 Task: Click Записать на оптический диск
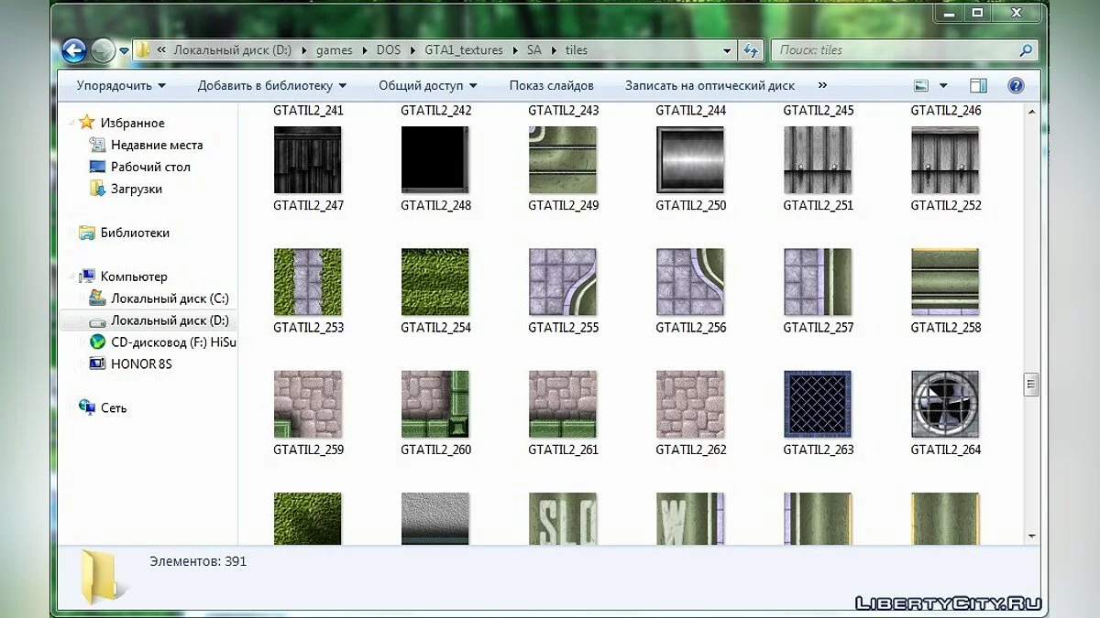click(709, 85)
